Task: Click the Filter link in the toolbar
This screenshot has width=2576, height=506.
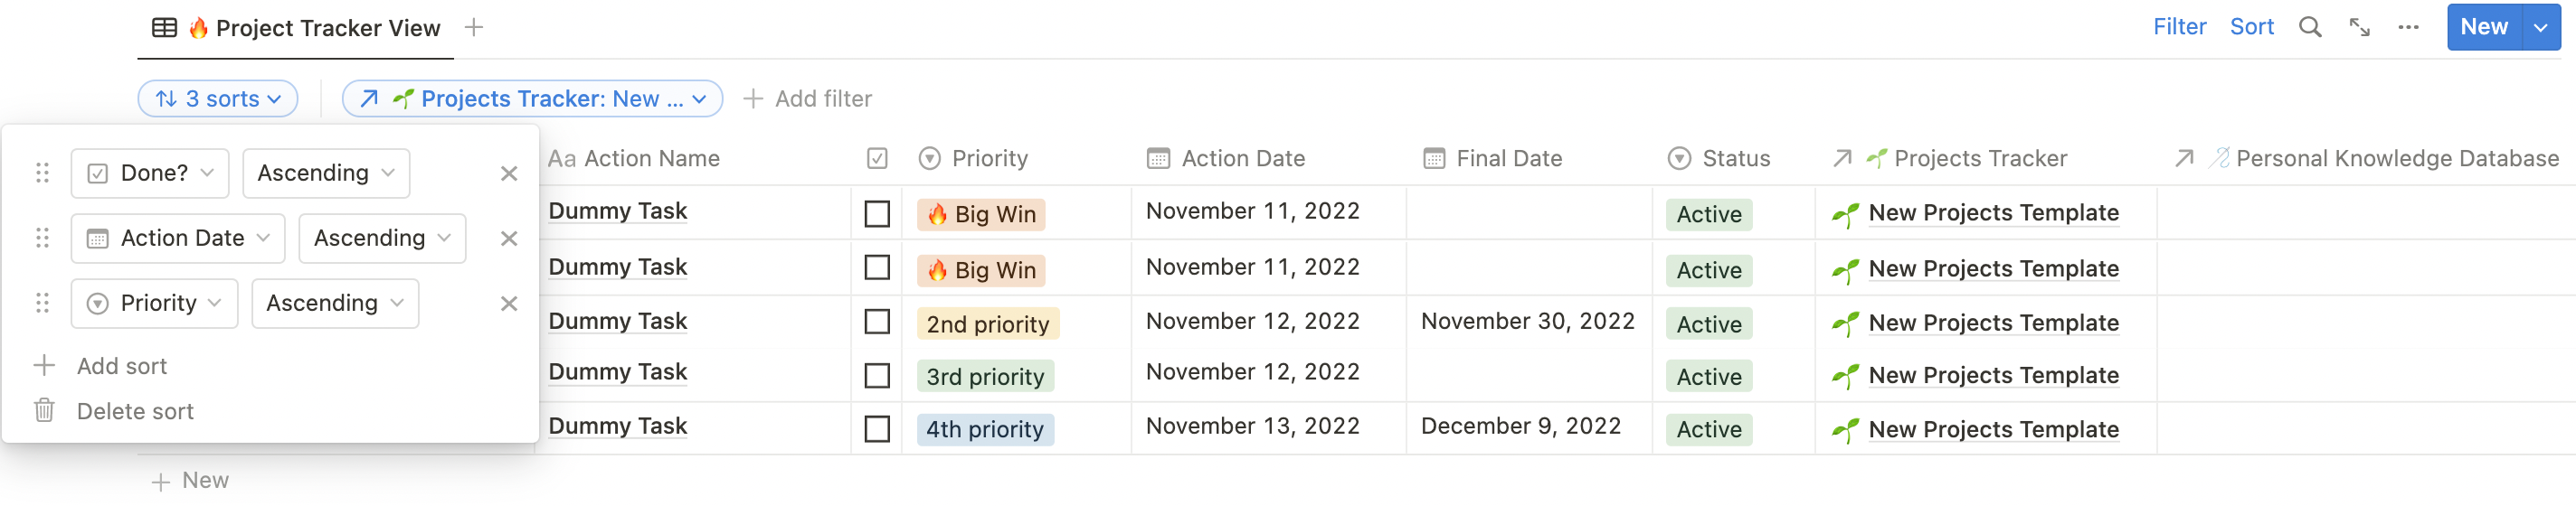Action: click(x=2179, y=27)
